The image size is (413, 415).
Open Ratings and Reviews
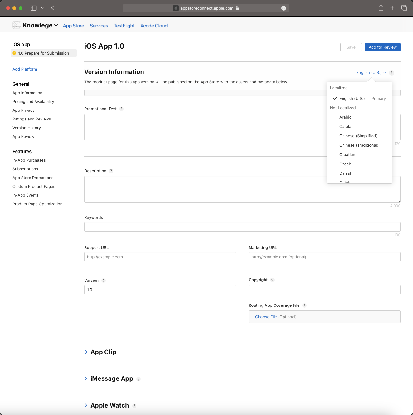pos(32,119)
